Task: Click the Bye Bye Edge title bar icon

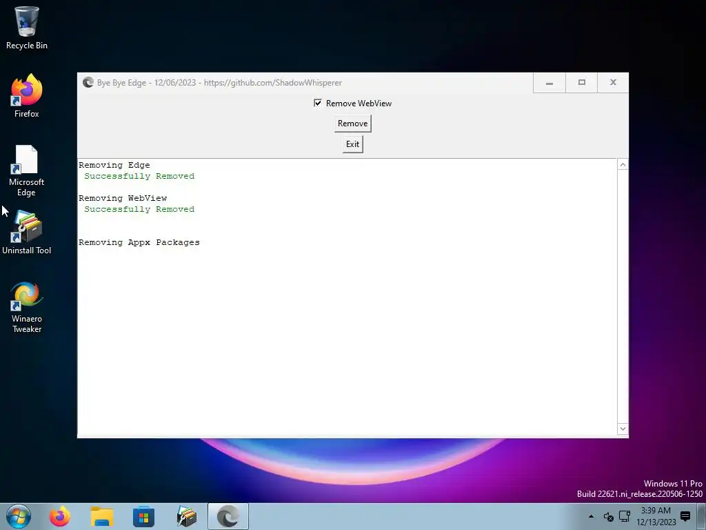Action: (x=88, y=83)
